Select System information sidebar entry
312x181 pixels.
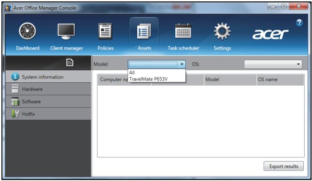(x=48, y=77)
